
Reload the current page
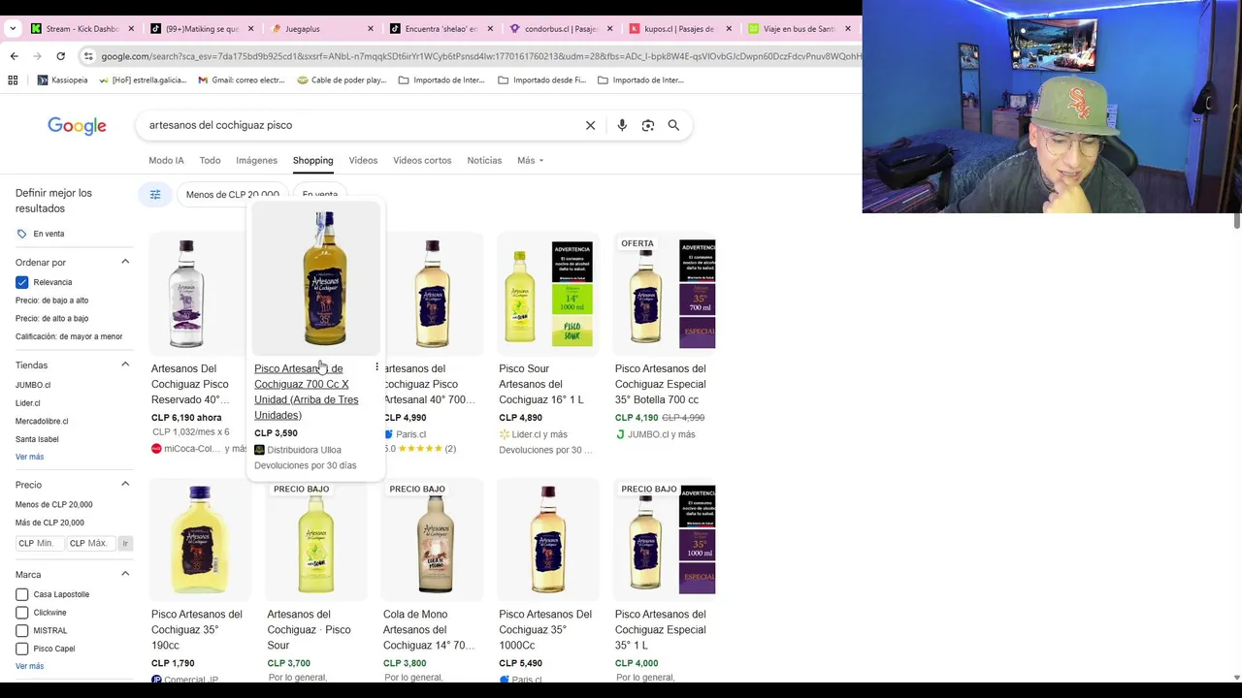point(60,56)
